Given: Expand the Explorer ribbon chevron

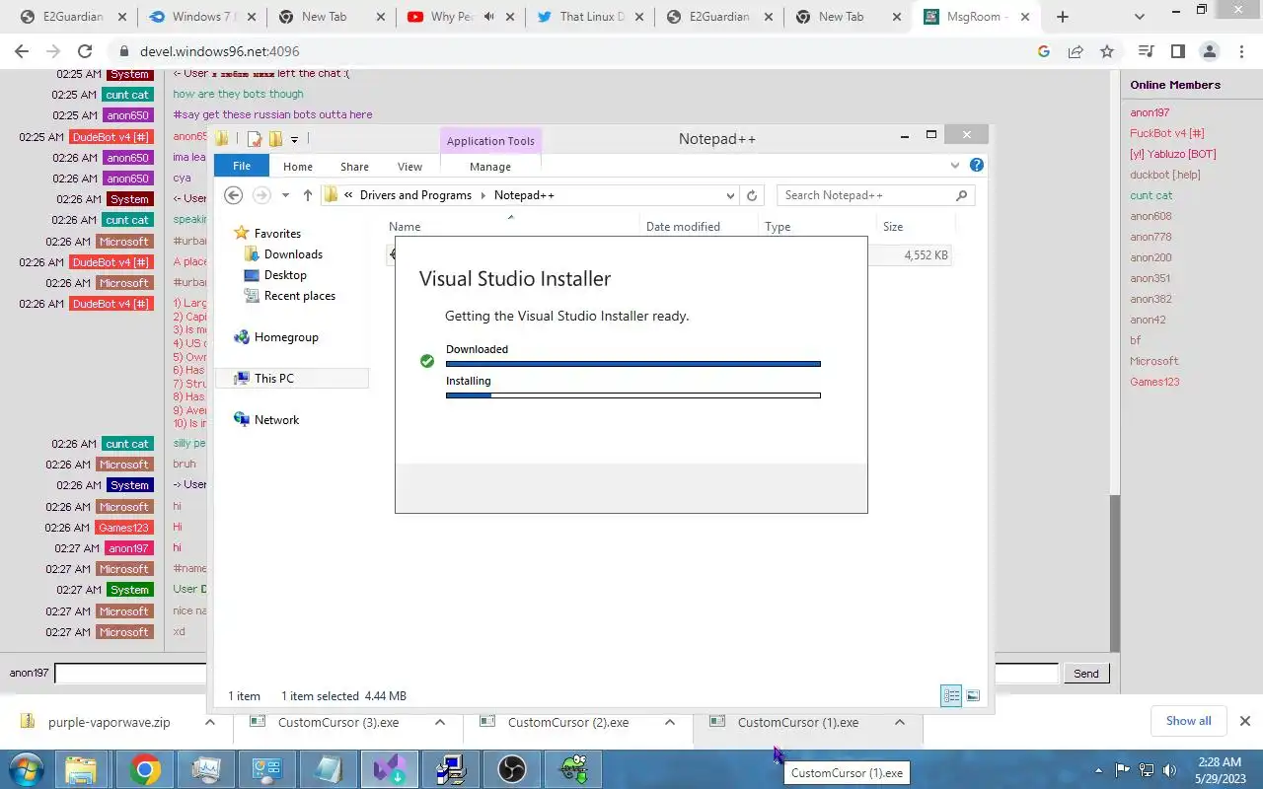Looking at the screenshot, I should tap(955, 166).
